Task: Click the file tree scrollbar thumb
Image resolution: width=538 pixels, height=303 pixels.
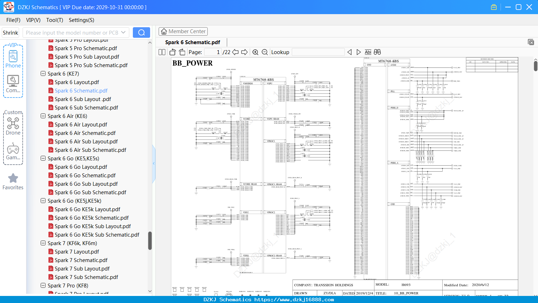Action: click(x=150, y=241)
